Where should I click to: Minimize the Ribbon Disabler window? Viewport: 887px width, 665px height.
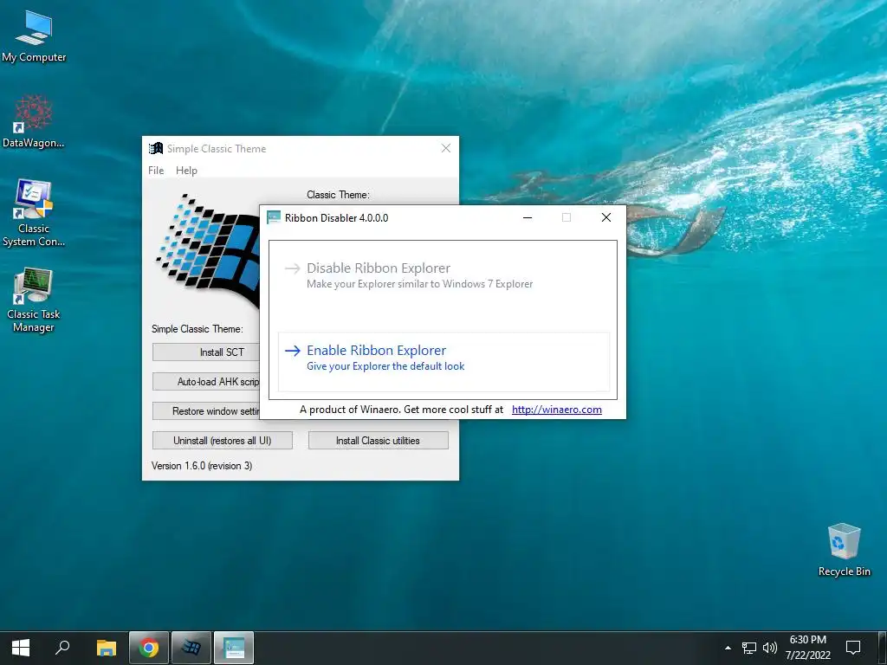click(528, 217)
